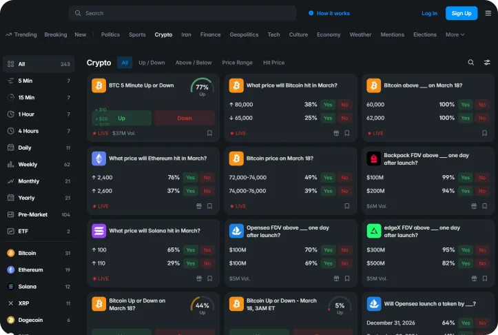Bookmark the edgeX FDV card

pos(485,278)
